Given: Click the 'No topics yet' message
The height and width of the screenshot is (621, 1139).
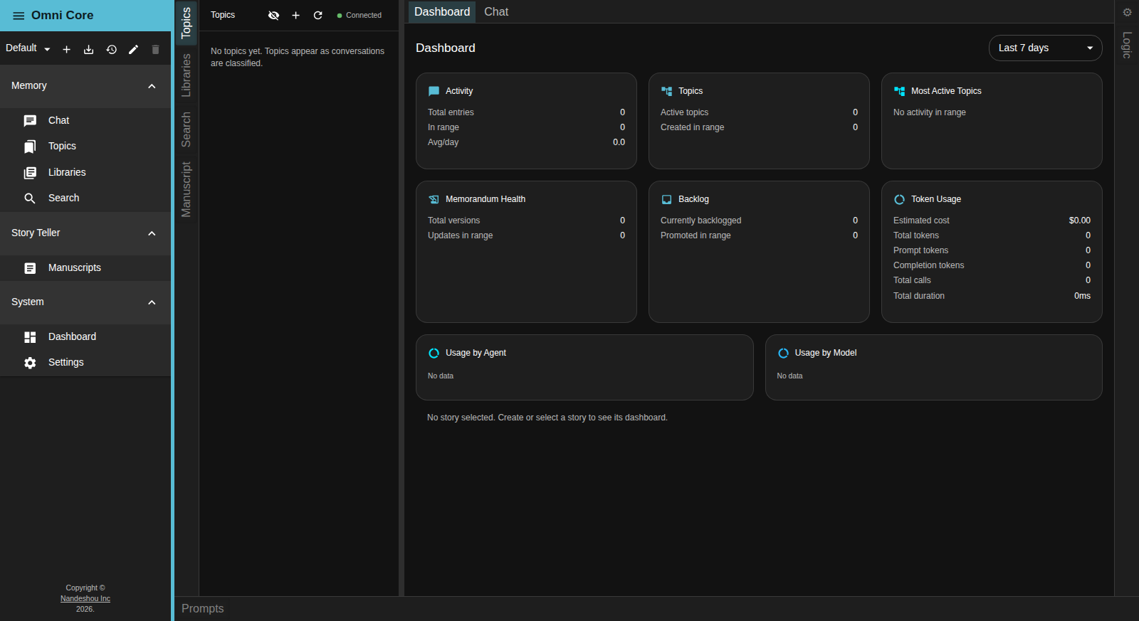Looking at the screenshot, I should (298, 57).
